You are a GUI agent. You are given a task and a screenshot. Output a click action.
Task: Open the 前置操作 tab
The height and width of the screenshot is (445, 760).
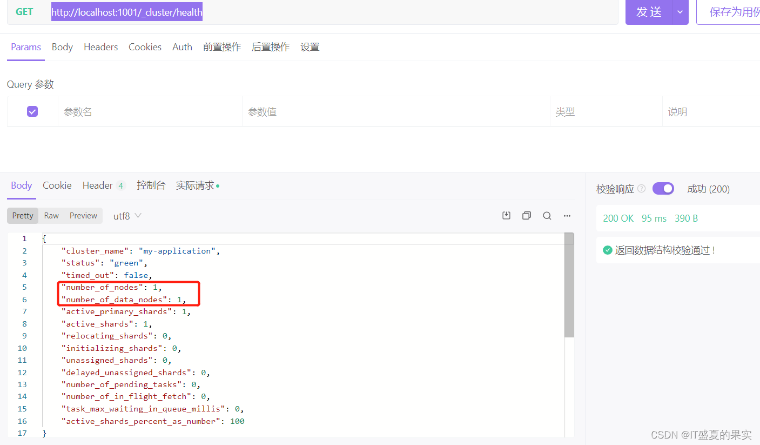click(x=222, y=47)
